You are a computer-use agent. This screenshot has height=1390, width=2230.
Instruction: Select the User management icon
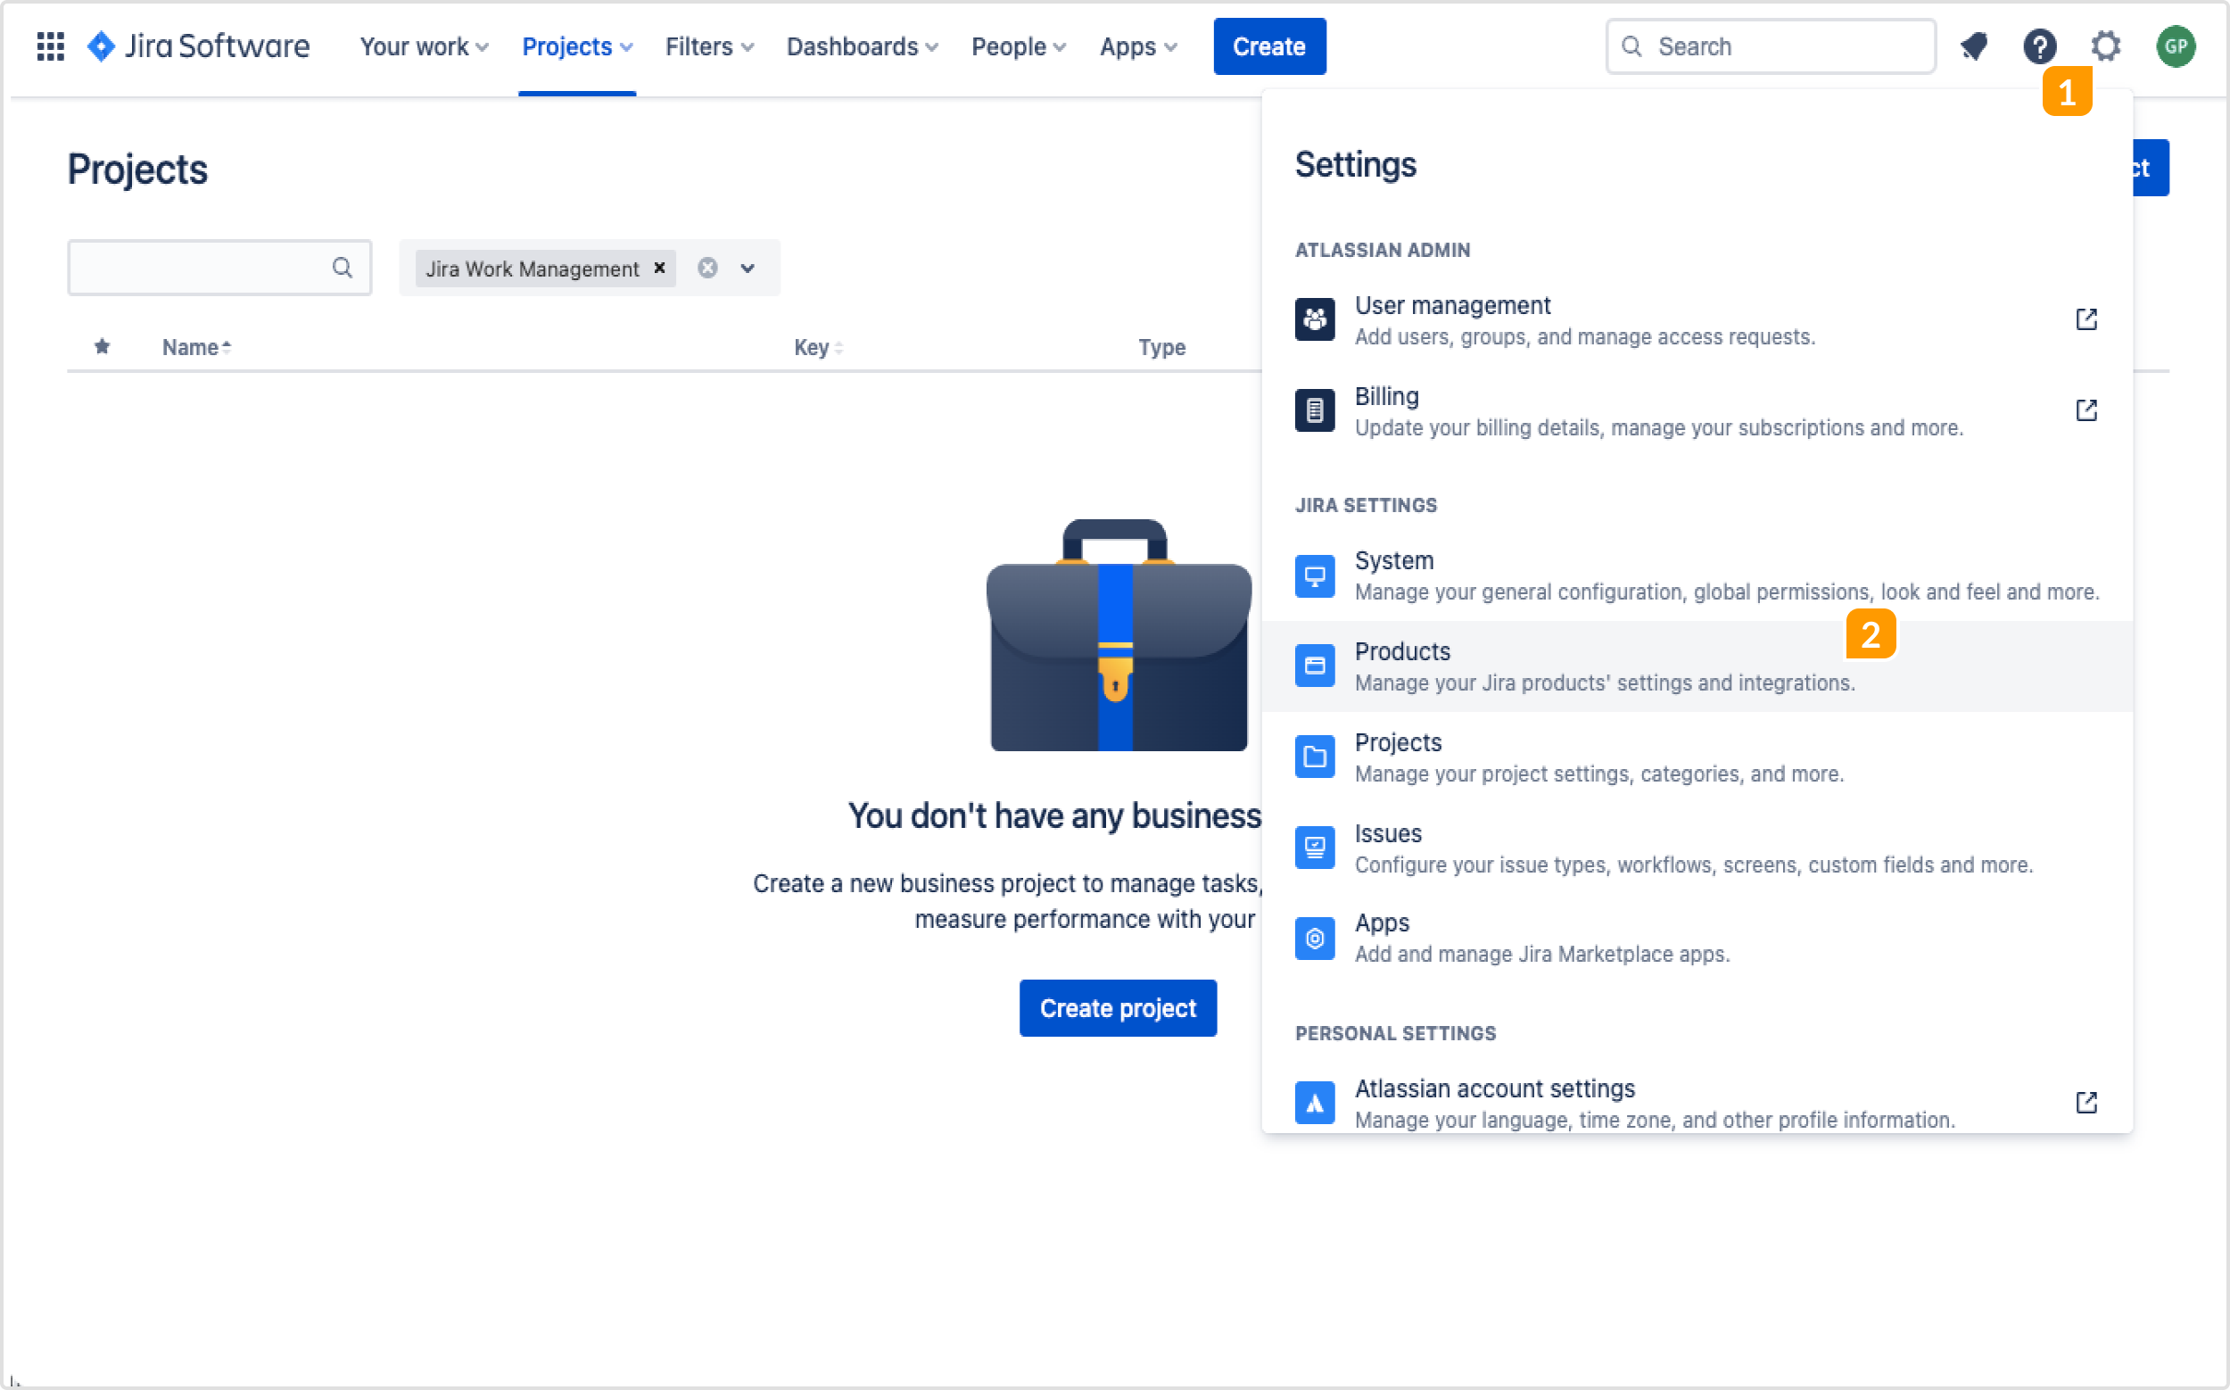click(x=1315, y=319)
